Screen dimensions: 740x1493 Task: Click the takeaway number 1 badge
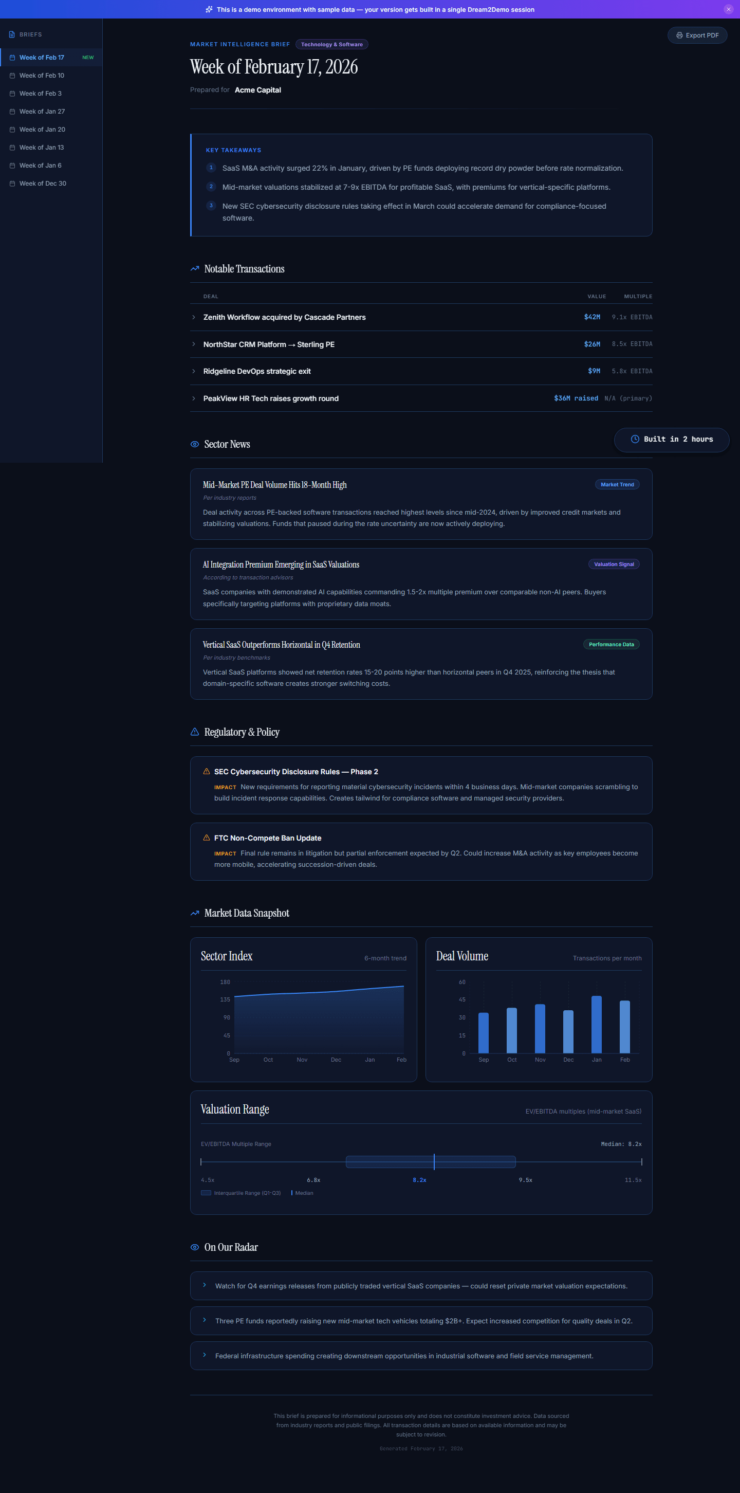211,168
